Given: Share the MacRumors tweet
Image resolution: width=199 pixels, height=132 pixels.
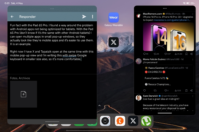Looking at the screenshot, I should pos(191,54).
